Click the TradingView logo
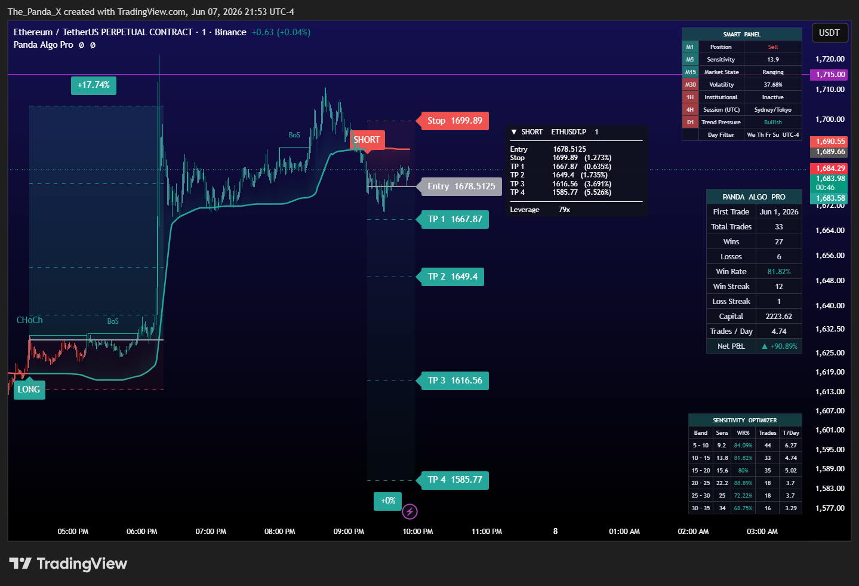The height and width of the screenshot is (586, 859). pyautogui.click(x=68, y=563)
